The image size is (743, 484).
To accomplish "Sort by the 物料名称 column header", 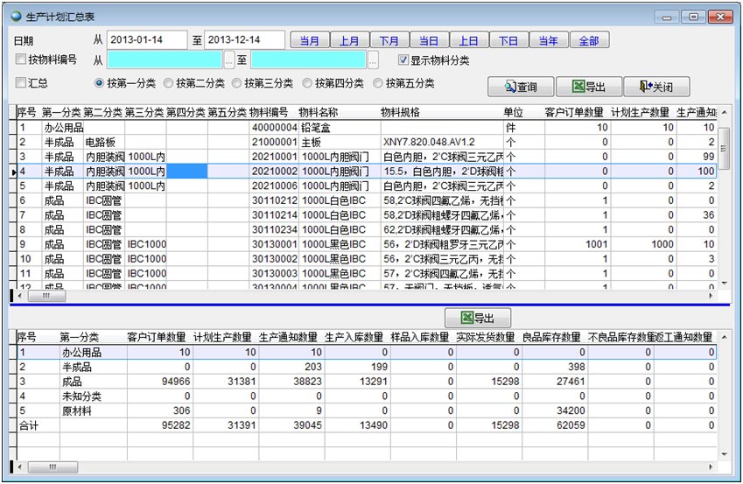I will pyautogui.click(x=319, y=112).
